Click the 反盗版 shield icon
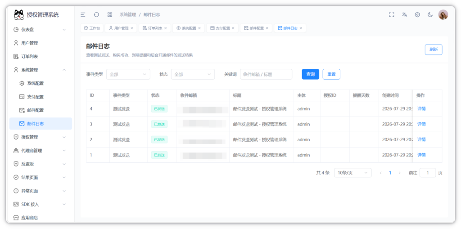Viewport: 461px width, 229px height. (16, 164)
